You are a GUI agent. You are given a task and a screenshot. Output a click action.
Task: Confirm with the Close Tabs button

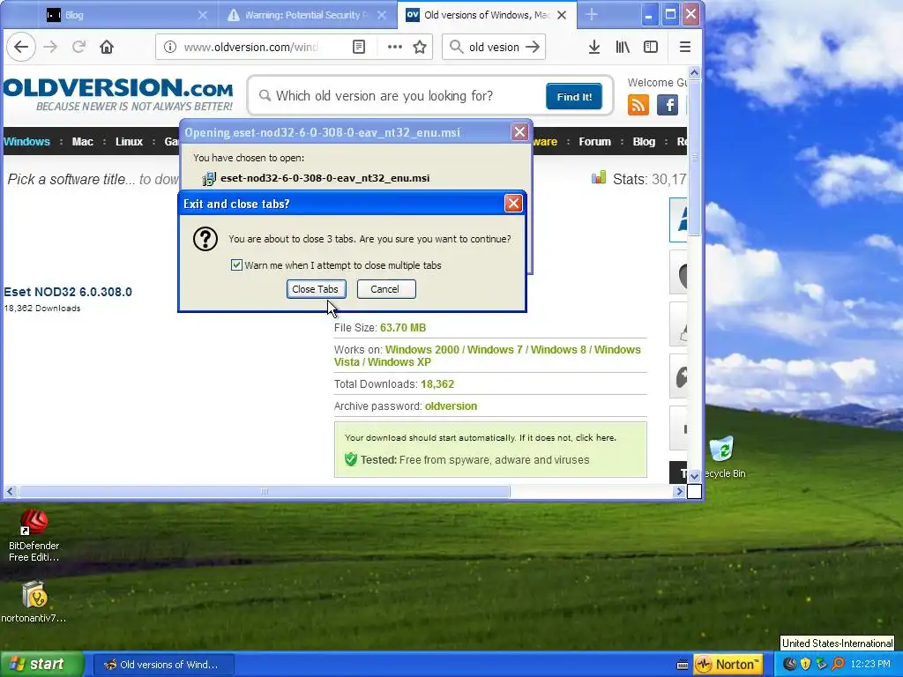pos(316,289)
